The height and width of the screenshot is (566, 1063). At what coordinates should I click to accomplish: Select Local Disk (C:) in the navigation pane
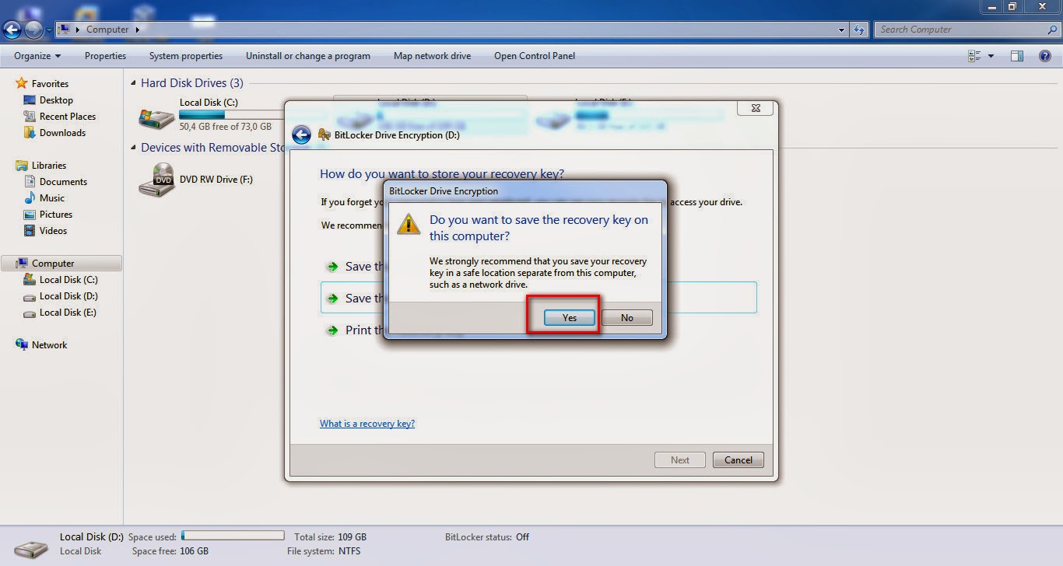pyautogui.click(x=68, y=280)
